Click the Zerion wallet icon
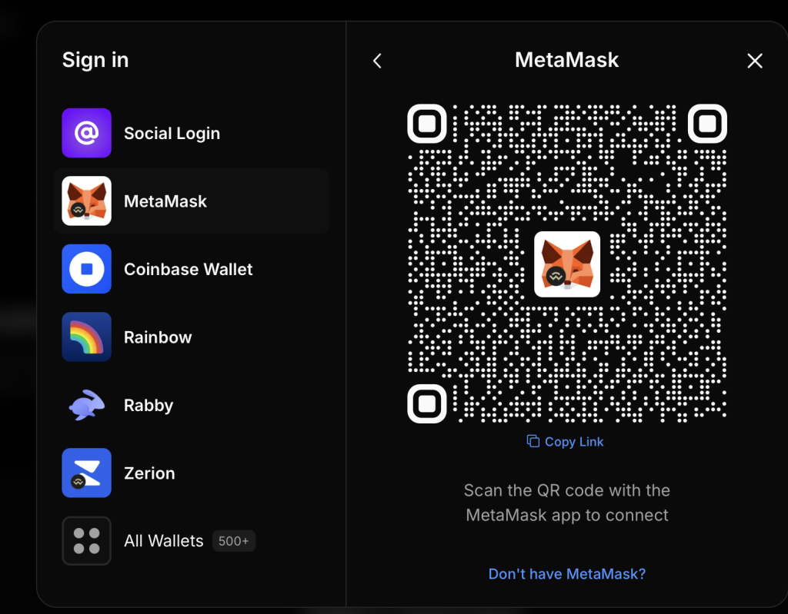The image size is (788, 614). click(x=86, y=473)
